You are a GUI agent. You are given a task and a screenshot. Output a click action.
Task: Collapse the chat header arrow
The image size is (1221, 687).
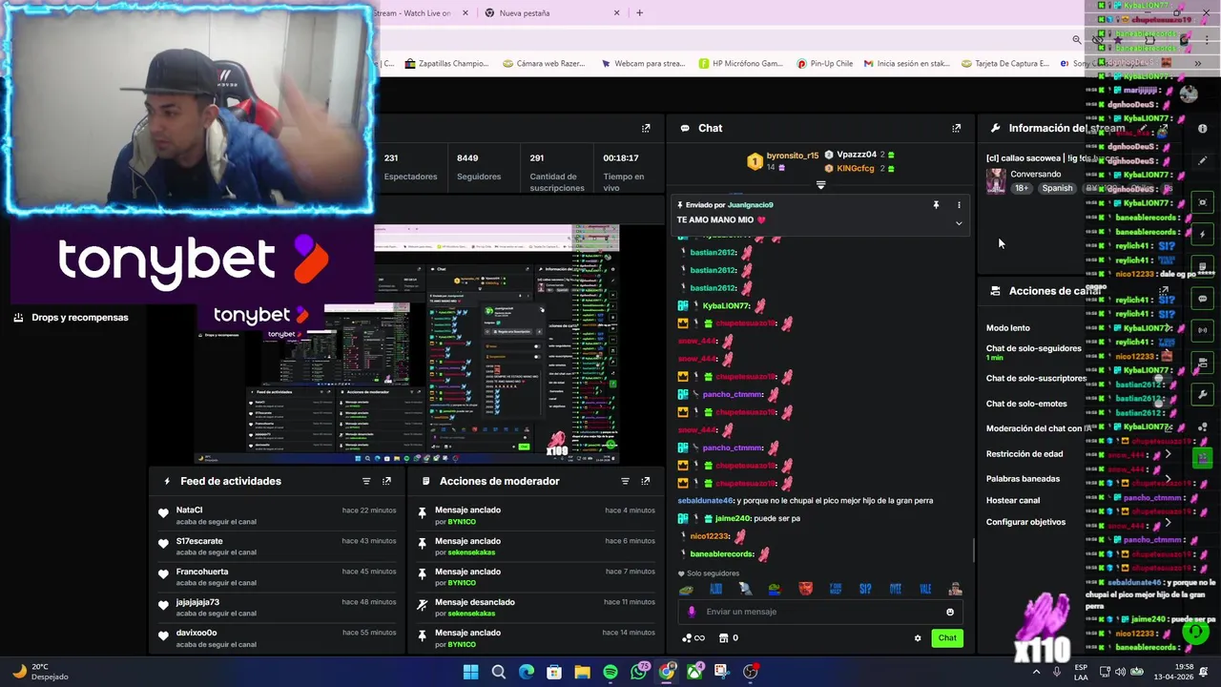(x=820, y=185)
